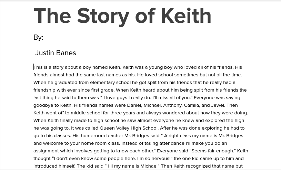
Task: Click the author name "Justin Banes"
Action: (x=56, y=53)
